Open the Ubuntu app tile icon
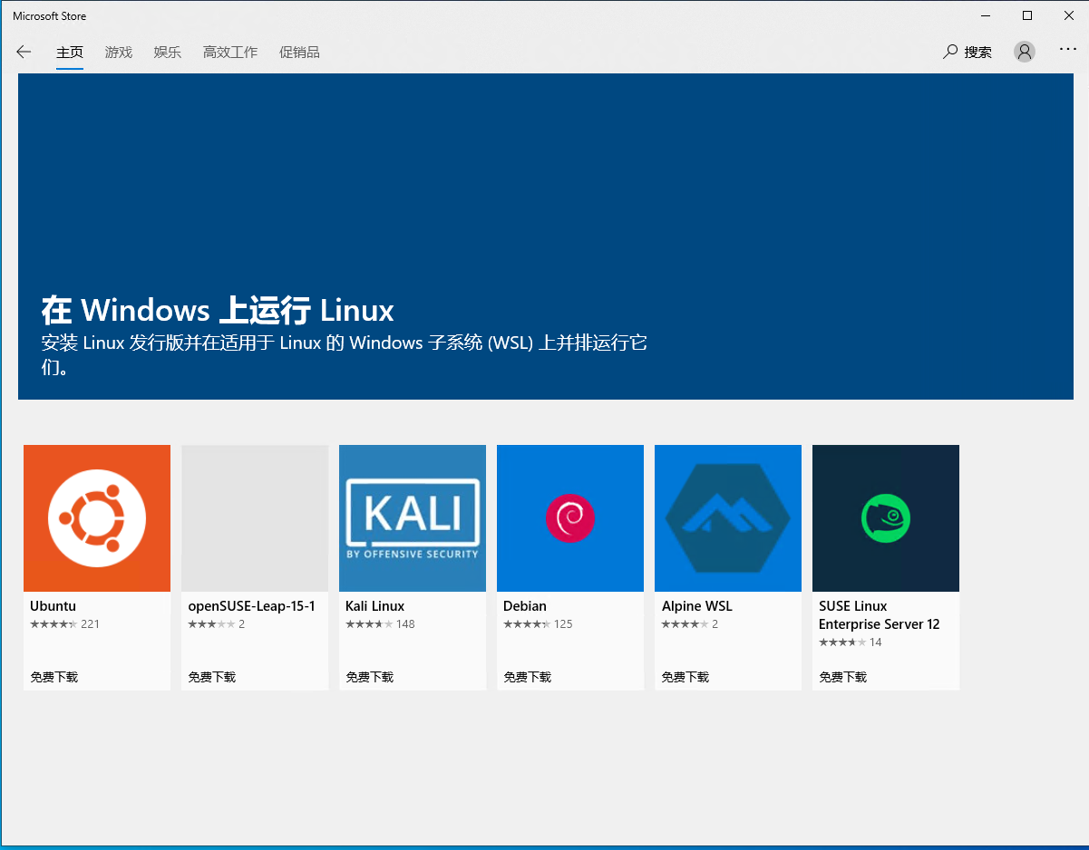The width and height of the screenshot is (1089, 850). click(x=97, y=518)
